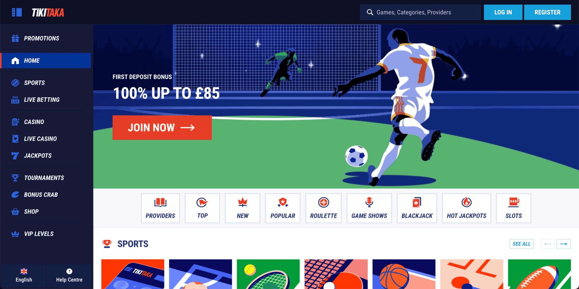Show next sports using the right arrow

[563, 244]
